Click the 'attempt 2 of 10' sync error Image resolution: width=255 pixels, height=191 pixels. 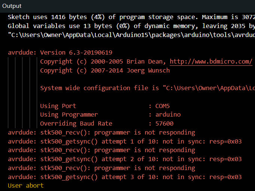pos(125,159)
